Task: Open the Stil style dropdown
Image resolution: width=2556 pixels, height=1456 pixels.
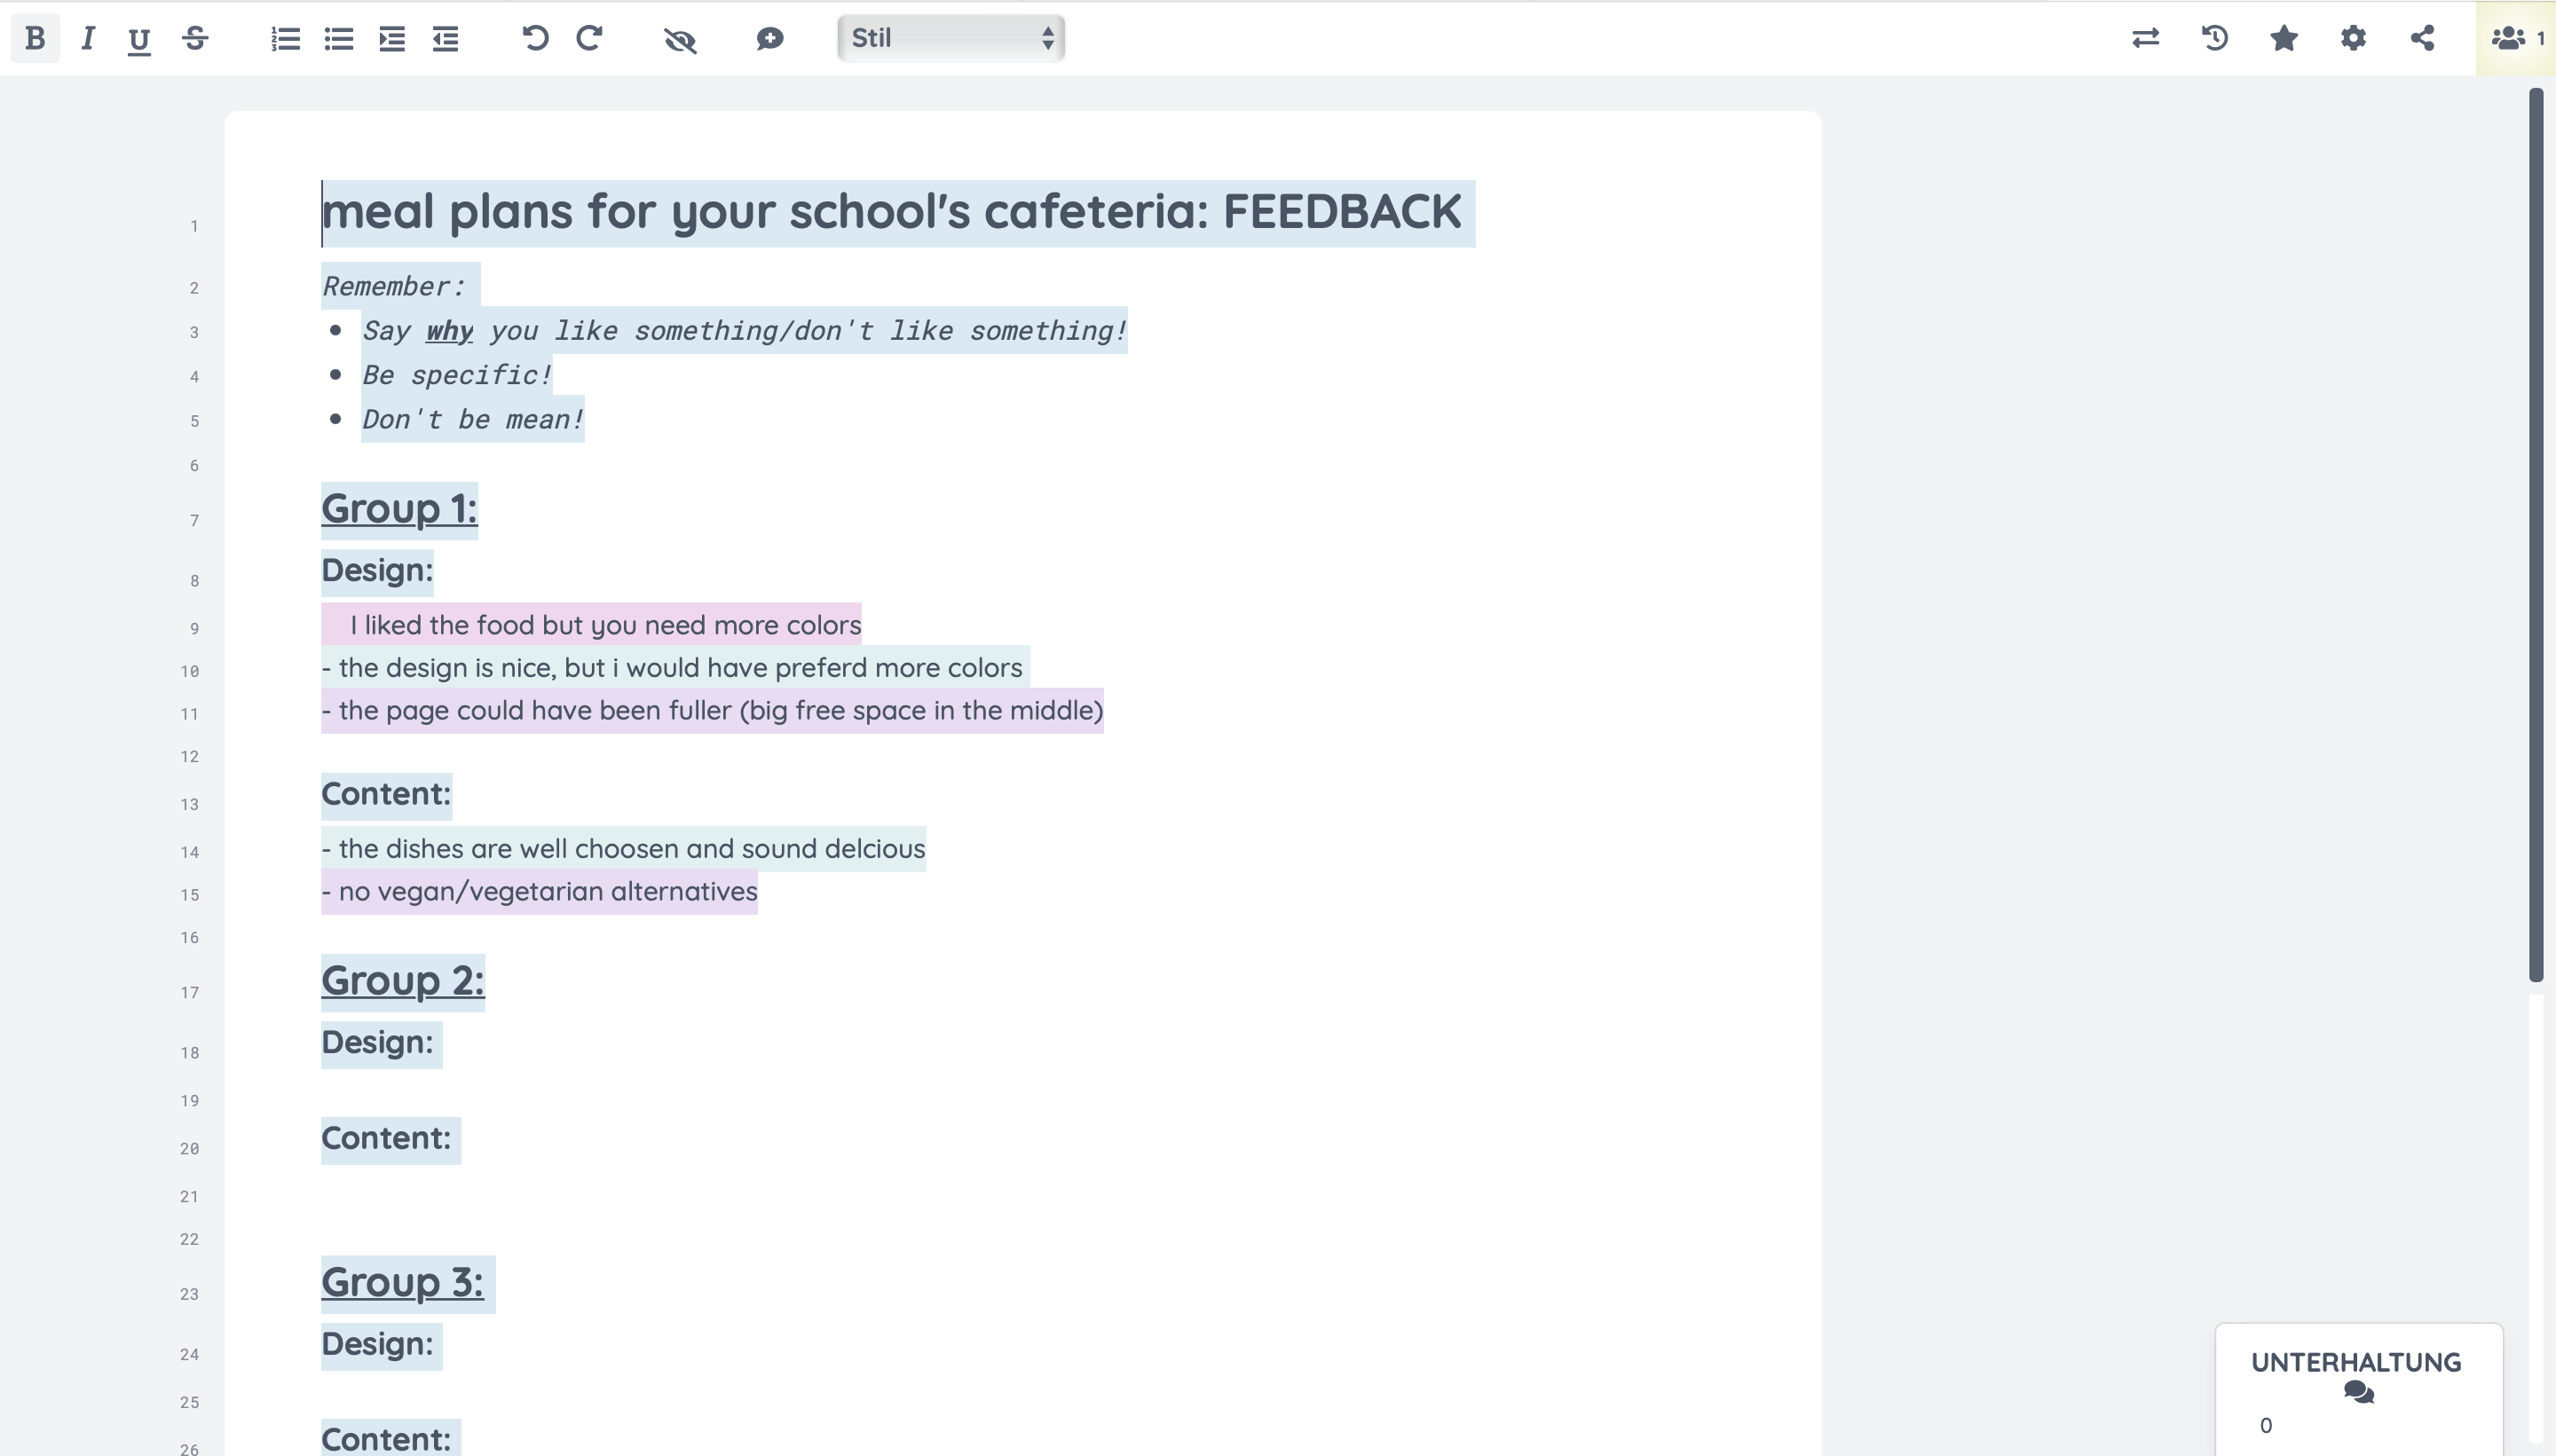Action: [x=950, y=38]
